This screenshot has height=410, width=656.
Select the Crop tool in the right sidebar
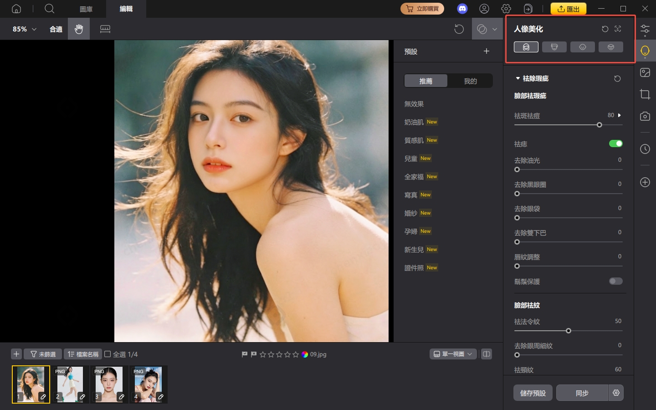(x=645, y=94)
